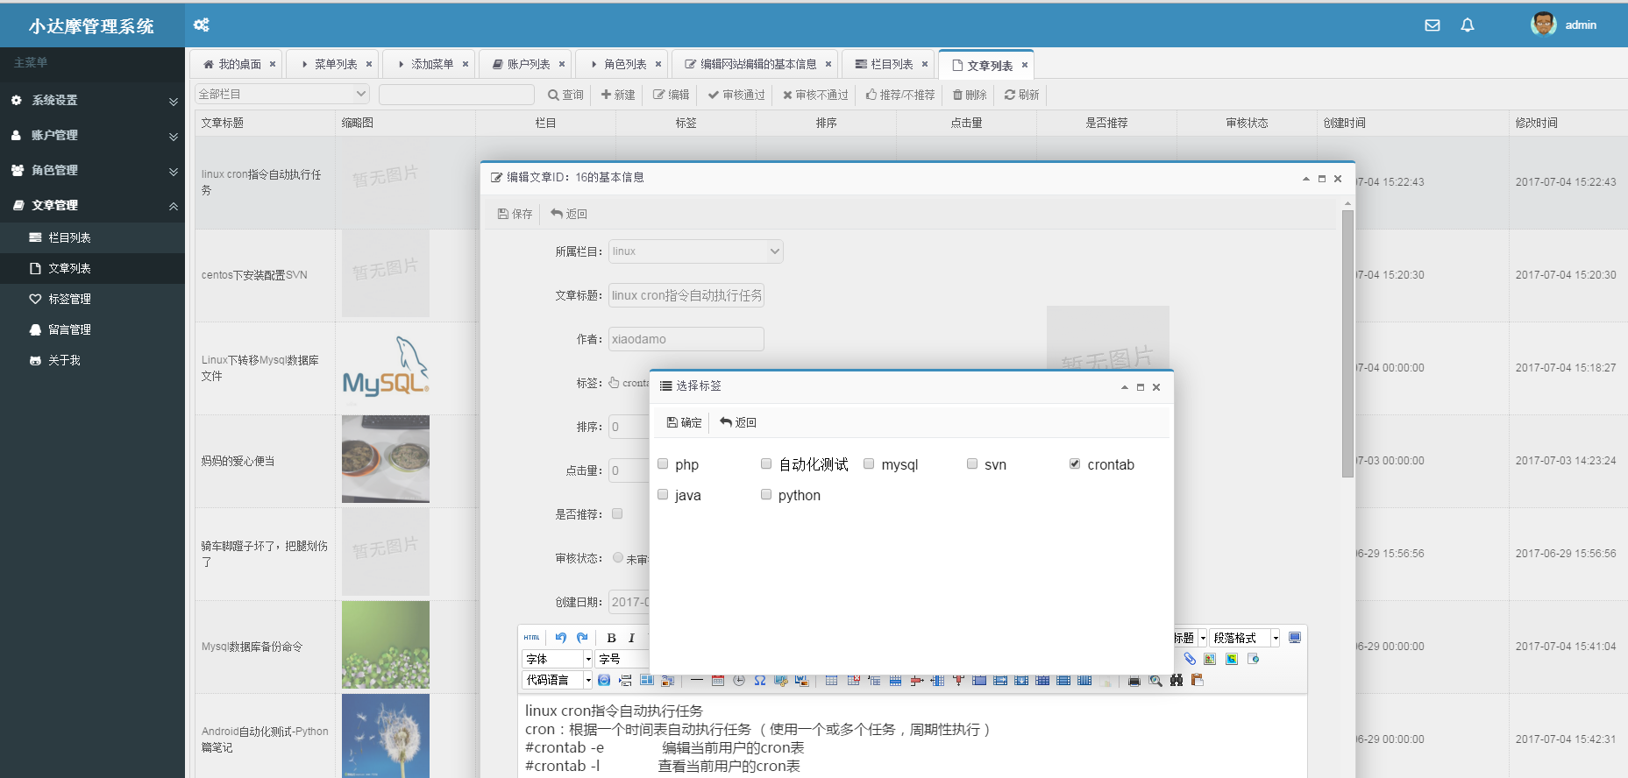Switch editor to HTML source mode

tap(531, 638)
